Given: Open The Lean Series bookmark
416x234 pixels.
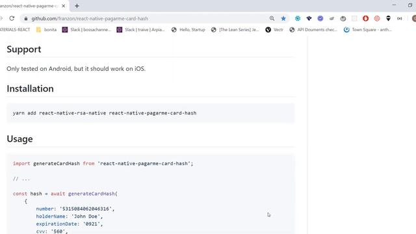Looking at the screenshot, I should coord(235,30).
